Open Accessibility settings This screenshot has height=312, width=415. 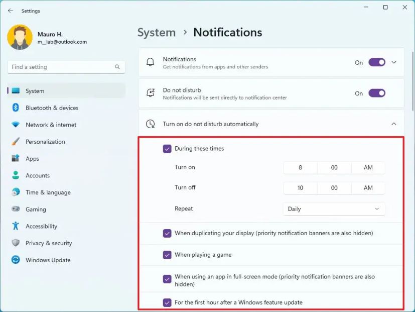coord(66,226)
